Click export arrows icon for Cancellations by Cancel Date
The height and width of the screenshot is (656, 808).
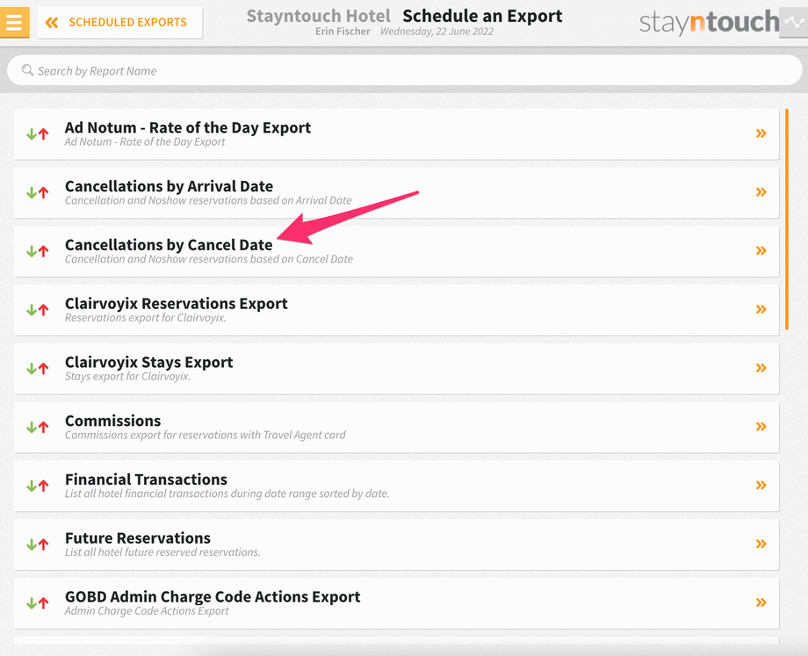pos(38,251)
